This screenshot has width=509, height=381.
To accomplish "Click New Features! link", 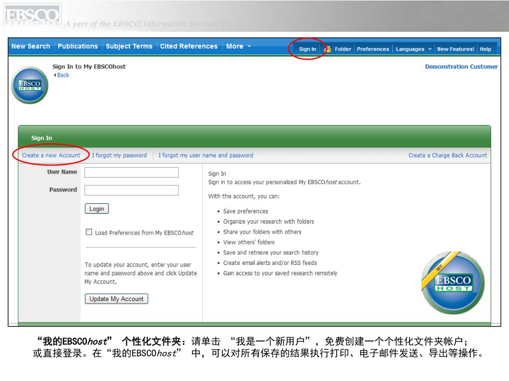I will tap(455, 49).
